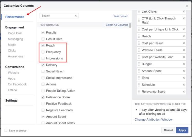
Task: Click the Select All Columns link
Action: point(117,25)
